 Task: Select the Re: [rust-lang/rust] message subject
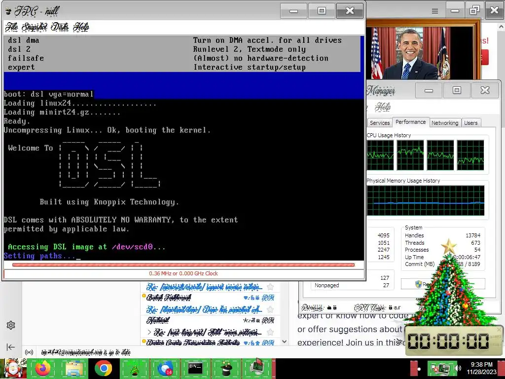pos(208,332)
